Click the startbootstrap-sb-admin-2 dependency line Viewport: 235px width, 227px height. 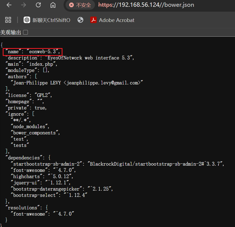tap(117, 164)
